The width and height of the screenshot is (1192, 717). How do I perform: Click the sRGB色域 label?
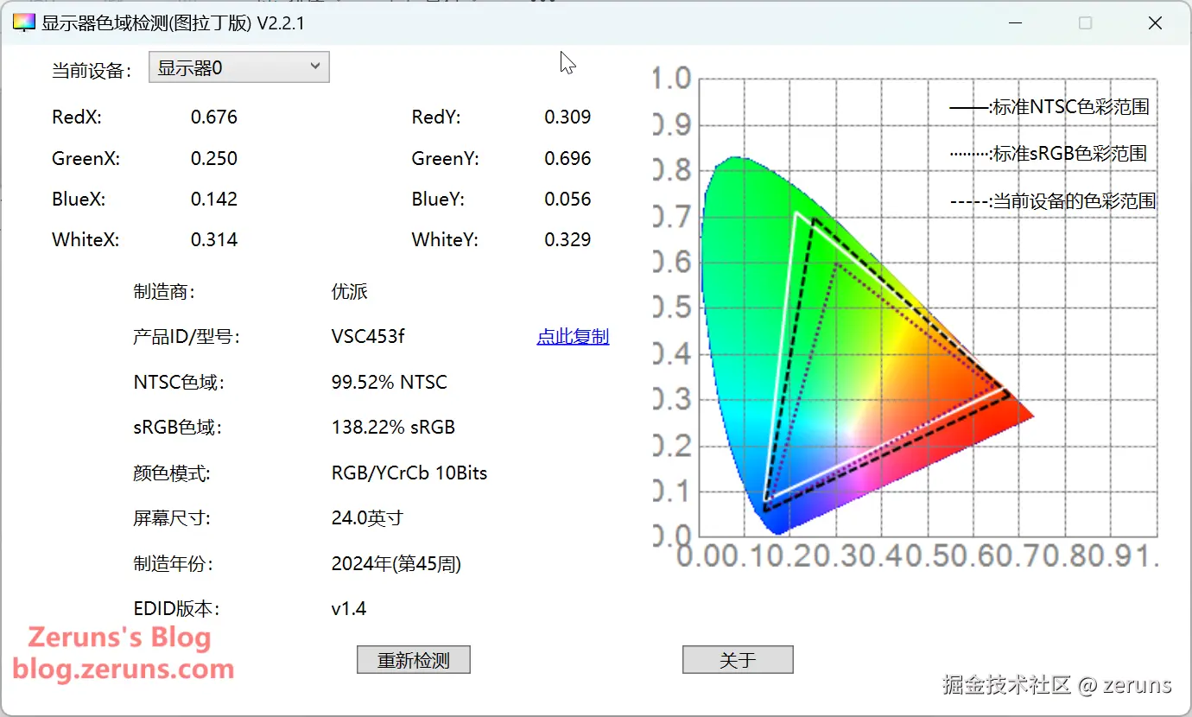click(x=177, y=427)
